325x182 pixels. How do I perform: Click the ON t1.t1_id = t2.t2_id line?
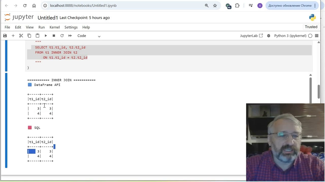point(65,58)
